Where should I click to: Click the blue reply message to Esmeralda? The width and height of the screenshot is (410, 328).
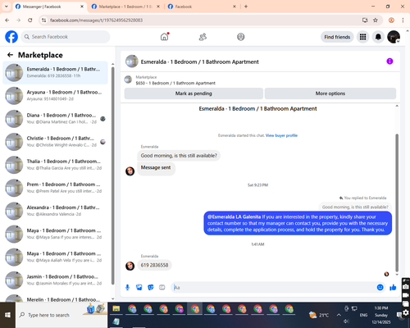pos(298,223)
